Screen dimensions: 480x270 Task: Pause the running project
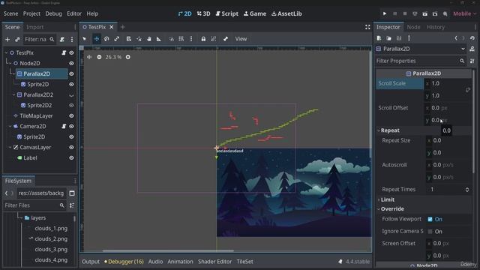pyautogui.click(x=395, y=13)
